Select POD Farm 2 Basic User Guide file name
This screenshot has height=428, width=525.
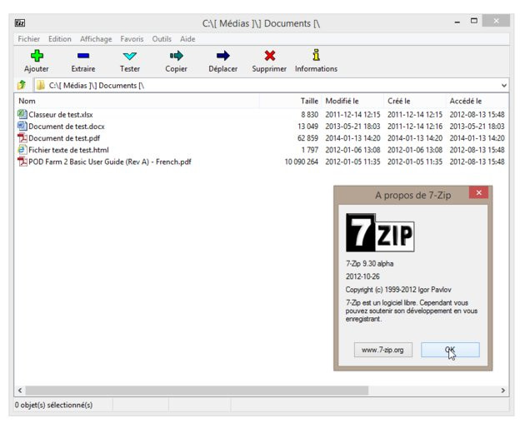[x=110, y=162]
